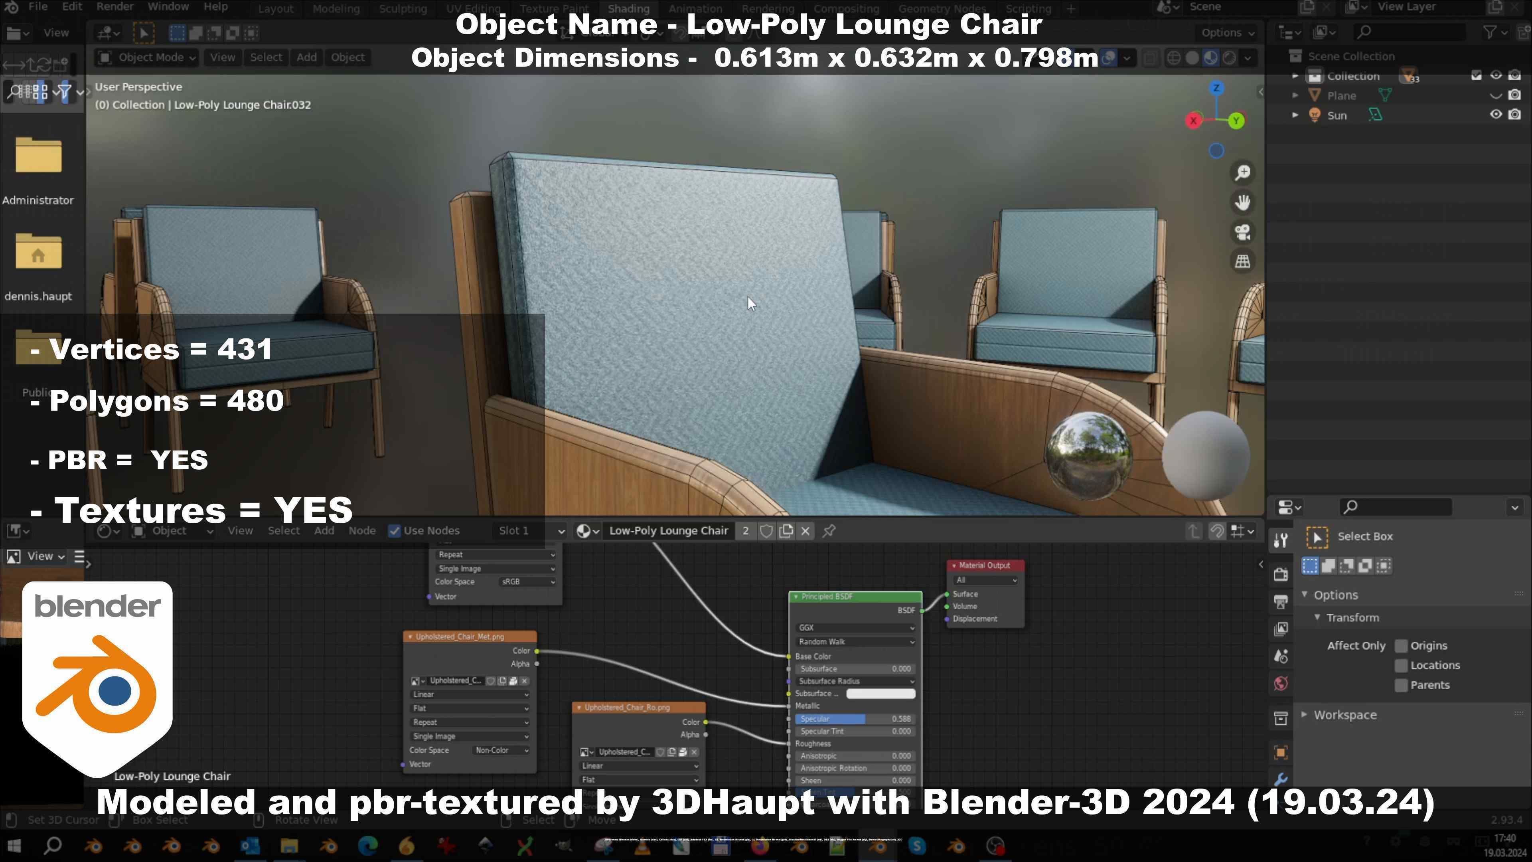Open the 3D viewport Add menu
1532x862 pixels.
click(x=306, y=58)
